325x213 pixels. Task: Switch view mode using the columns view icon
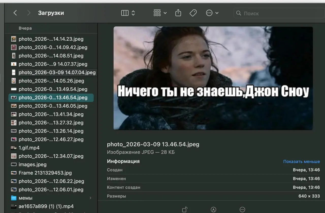coord(125,13)
